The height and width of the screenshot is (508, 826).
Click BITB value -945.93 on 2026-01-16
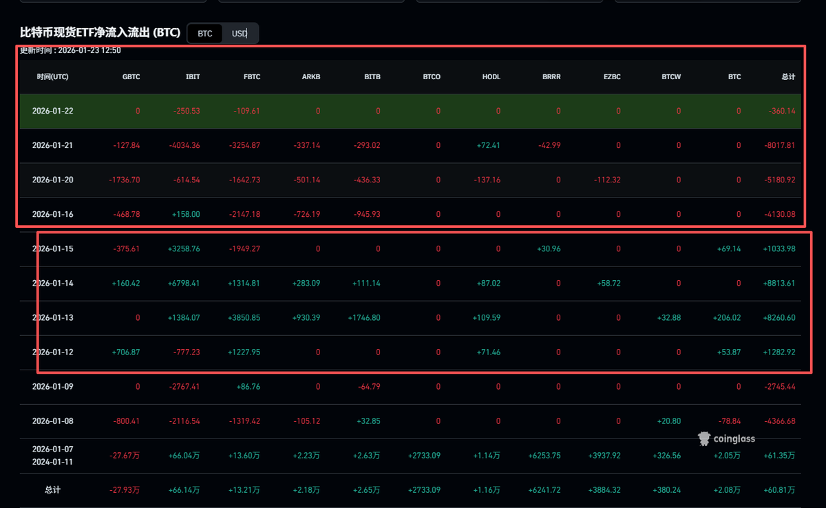(366, 214)
